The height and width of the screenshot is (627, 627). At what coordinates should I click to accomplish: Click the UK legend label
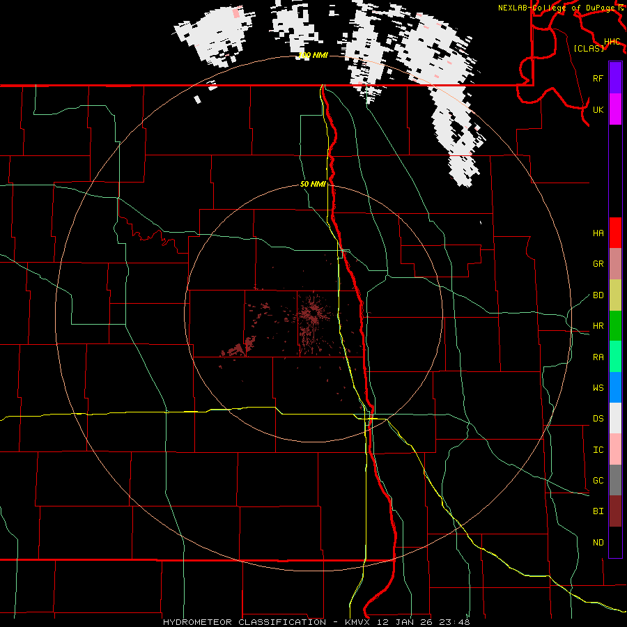pyautogui.click(x=598, y=109)
